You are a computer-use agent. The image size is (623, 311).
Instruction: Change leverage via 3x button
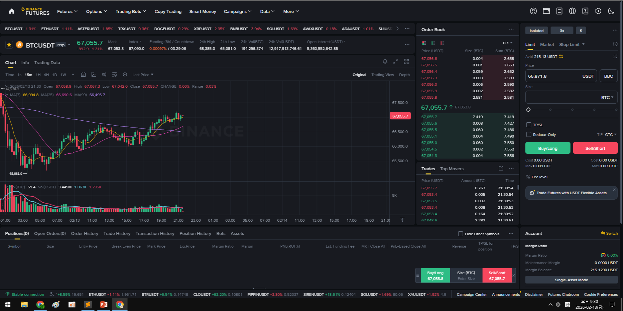pos(562,31)
